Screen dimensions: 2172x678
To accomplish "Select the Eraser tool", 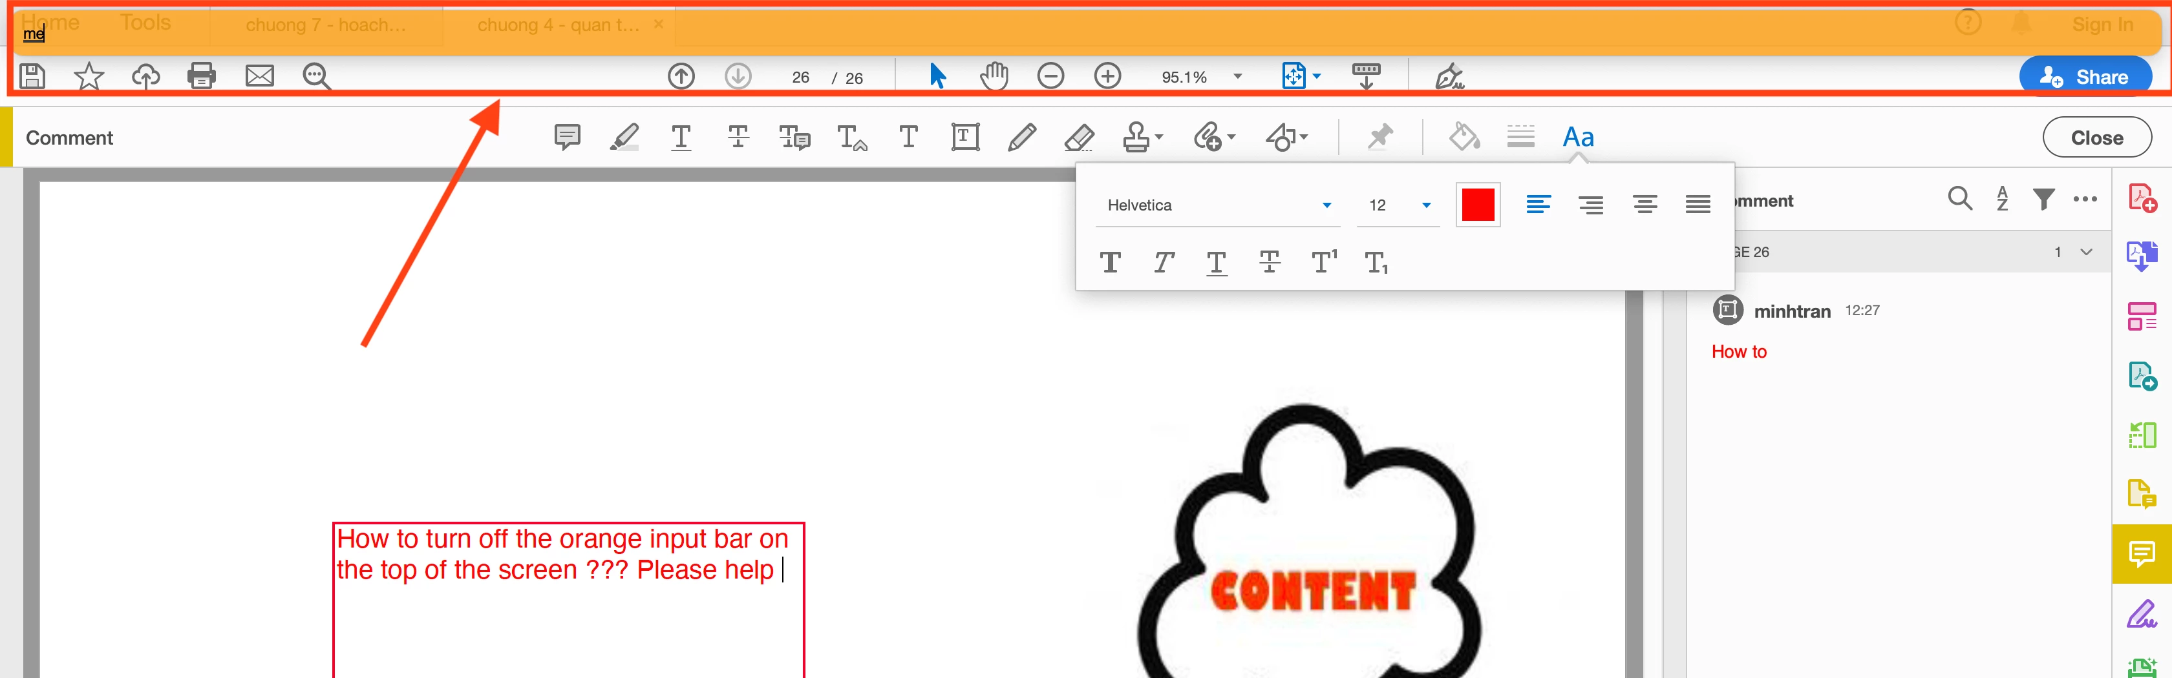I will 1080,136.
